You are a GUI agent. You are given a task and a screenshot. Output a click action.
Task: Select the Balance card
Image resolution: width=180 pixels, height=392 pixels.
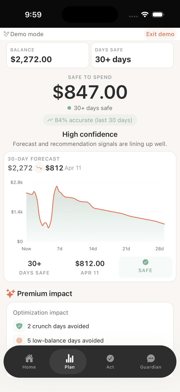coord(48,55)
